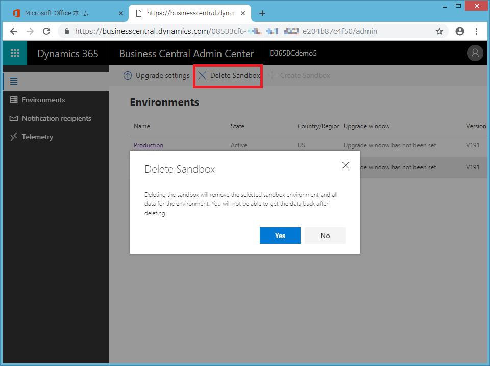Click the D365BCdemo5 tenant name
The height and width of the screenshot is (366, 490).
tap(293, 53)
